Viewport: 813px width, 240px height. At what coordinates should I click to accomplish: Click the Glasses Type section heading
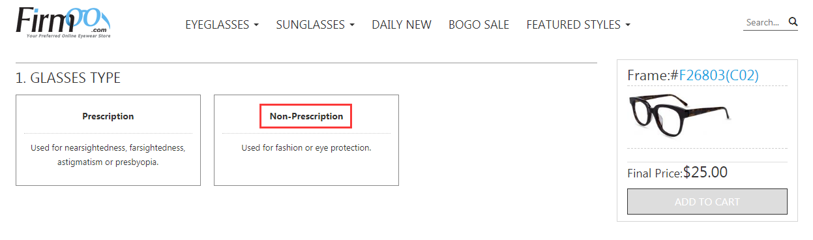tap(68, 78)
